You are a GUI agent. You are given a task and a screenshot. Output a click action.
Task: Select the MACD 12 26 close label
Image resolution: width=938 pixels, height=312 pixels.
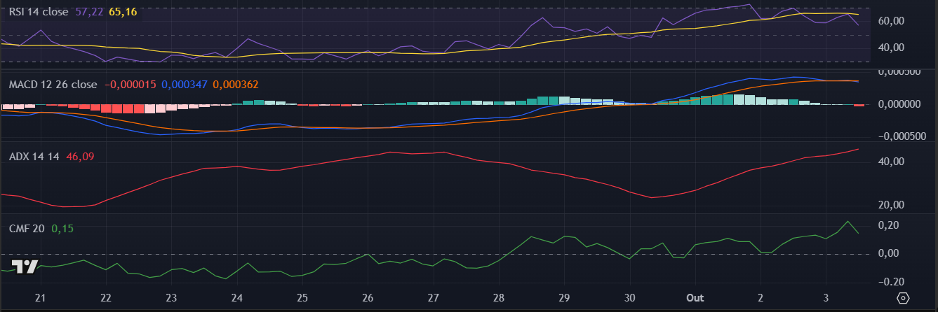tap(53, 85)
